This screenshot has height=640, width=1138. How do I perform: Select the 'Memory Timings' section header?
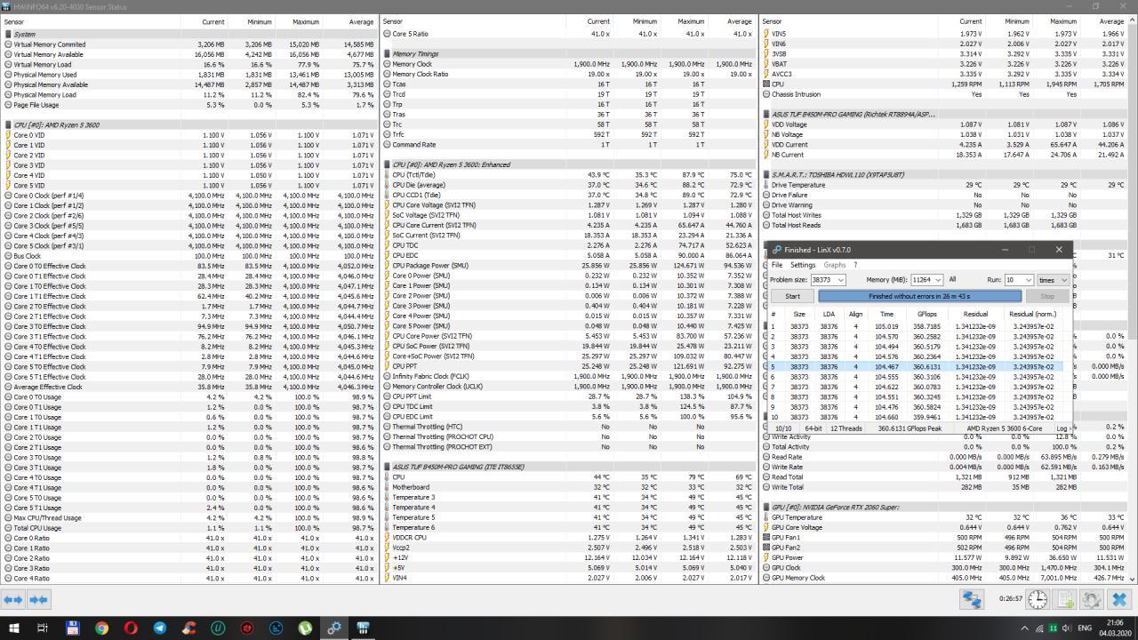click(569, 54)
